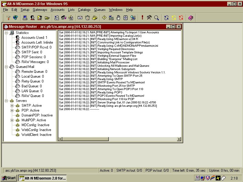The width and height of the screenshot is (243, 182).
Task: Click the people with purple arrow icon
Action: tap(64, 18)
